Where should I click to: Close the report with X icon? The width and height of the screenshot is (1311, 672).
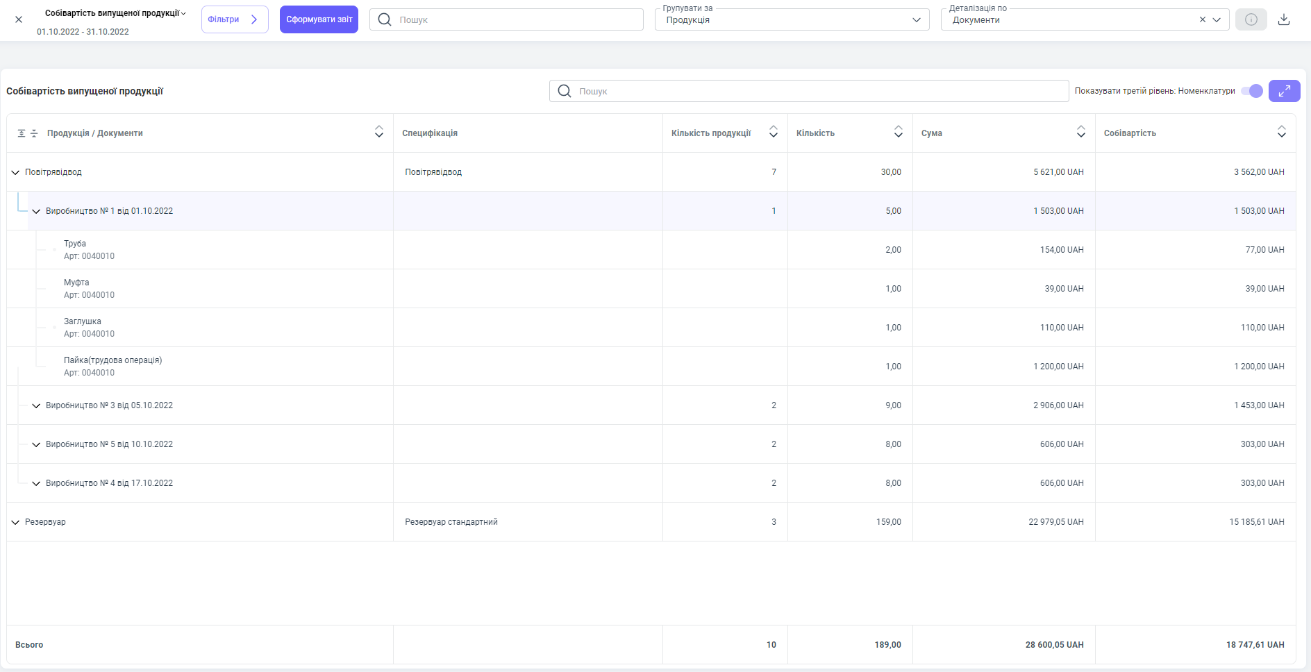click(x=19, y=19)
